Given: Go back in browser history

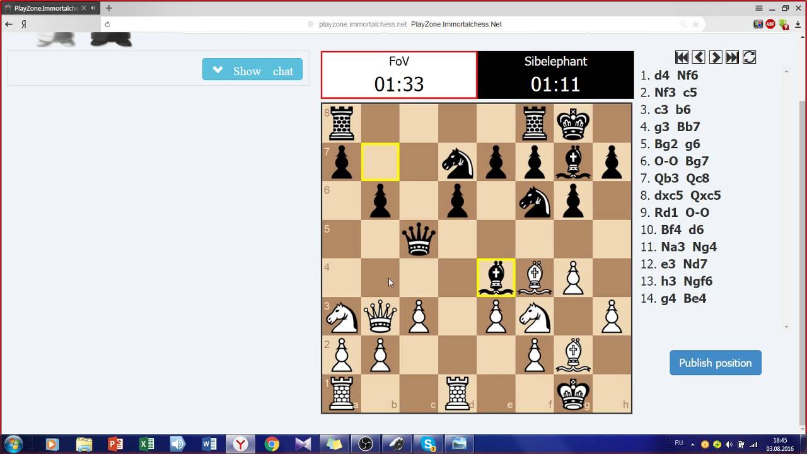Looking at the screenshot, I should coord(9,24).
